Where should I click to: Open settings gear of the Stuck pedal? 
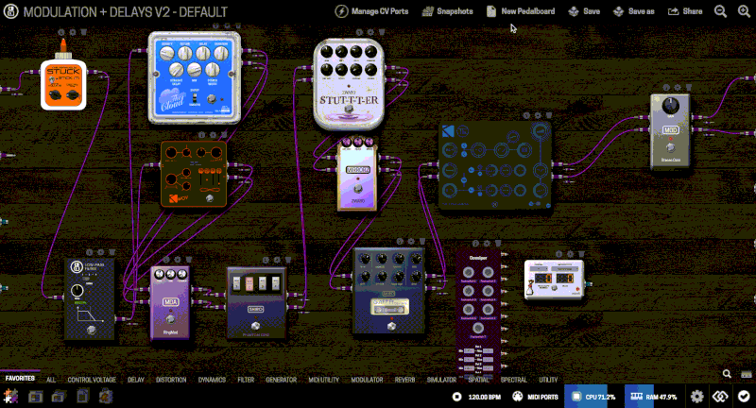click(73, 32)
